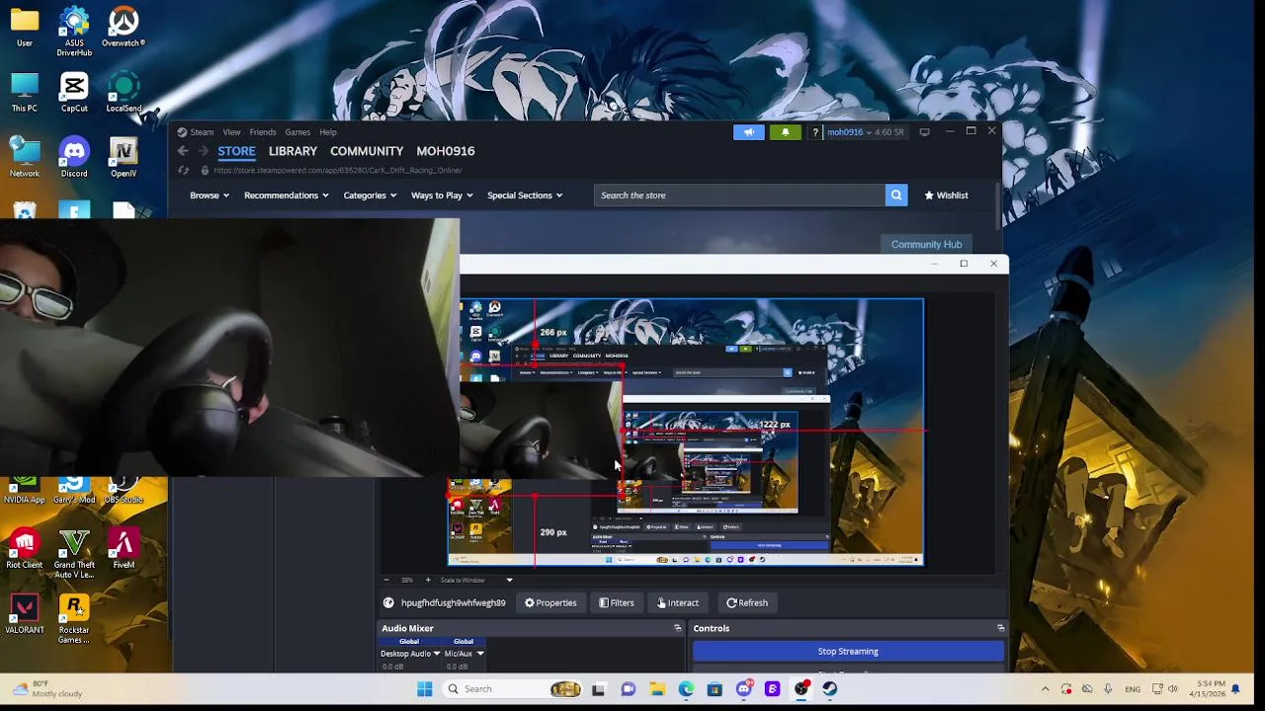Expand Ways to Play dropdown
Image resolution: width=1265 pixels, height=711 pixels.
(x=442, y=196)
